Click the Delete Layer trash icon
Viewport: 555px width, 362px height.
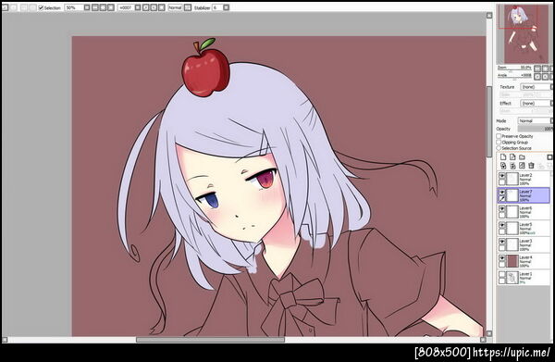531,166
